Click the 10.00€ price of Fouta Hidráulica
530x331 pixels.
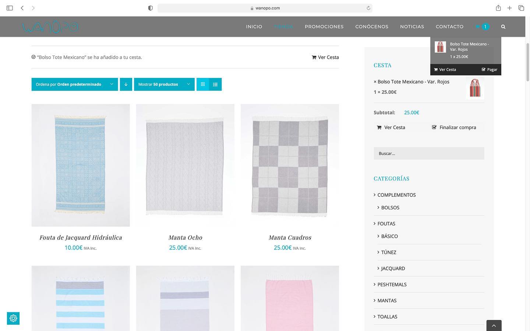[73, 248]
